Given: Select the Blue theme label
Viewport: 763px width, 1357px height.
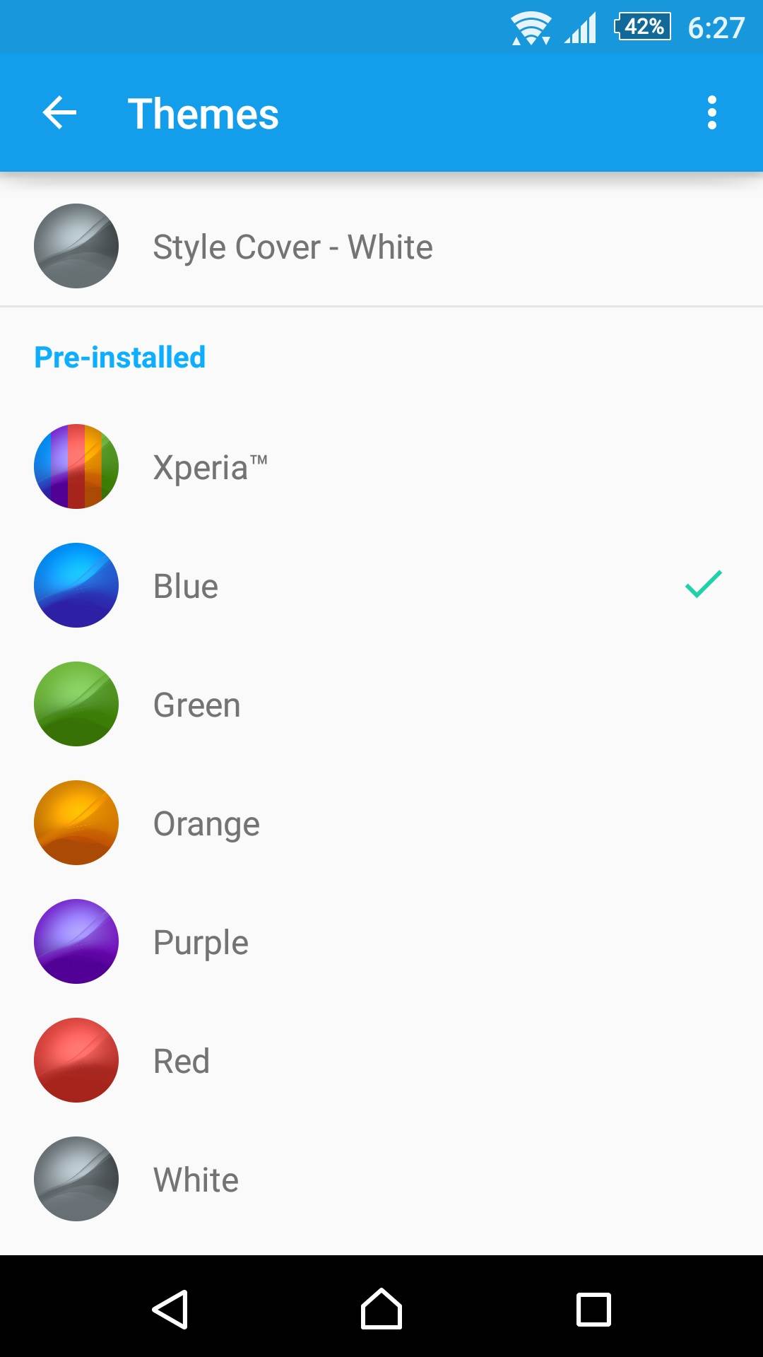Looking at the screenshot, I should click(x=186, y=586).
